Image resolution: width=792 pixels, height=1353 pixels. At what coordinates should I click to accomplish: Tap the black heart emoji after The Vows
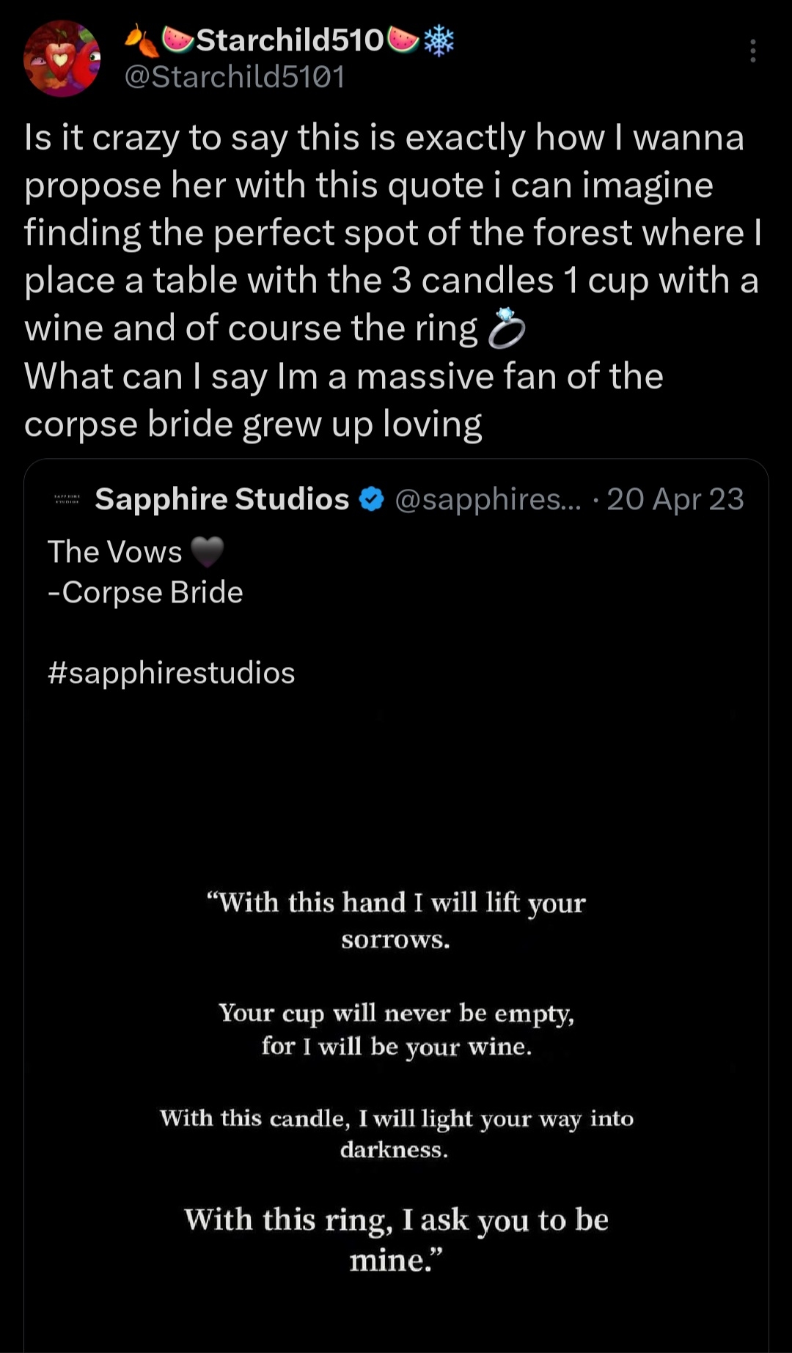point(207,552)
